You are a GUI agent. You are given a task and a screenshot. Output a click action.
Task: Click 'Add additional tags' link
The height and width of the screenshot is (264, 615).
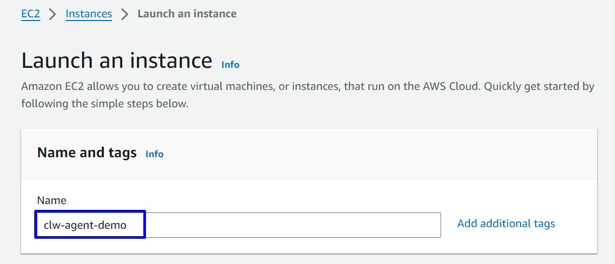click(506, 224)
